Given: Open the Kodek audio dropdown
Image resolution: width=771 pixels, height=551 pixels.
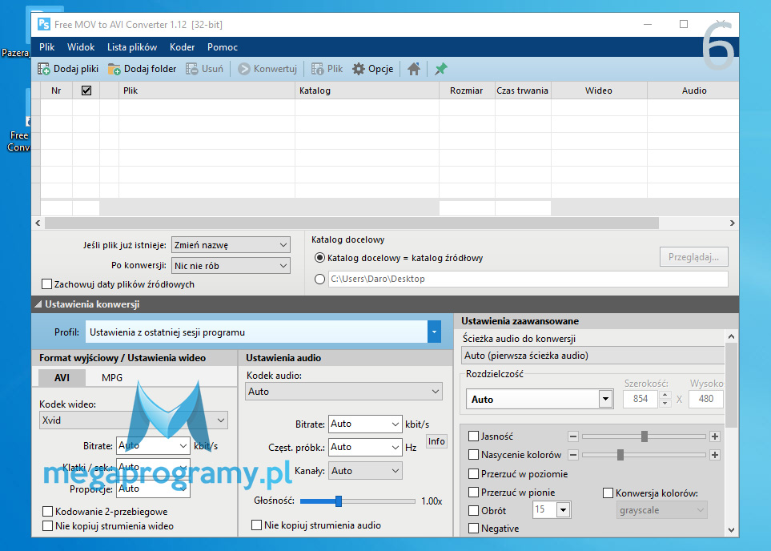Looking at the screenshot, I should (343, 392).
